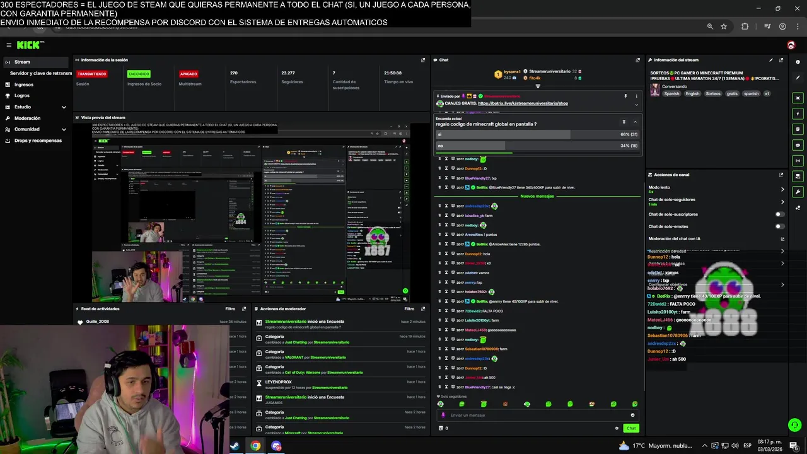Screen dimensions: 807x454
Task: Pop out the Acciones de canal panel
Action: [x=781, y=175]
